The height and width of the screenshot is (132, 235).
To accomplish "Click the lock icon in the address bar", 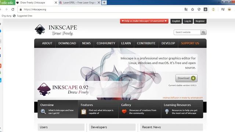I will tap(21, 10).
